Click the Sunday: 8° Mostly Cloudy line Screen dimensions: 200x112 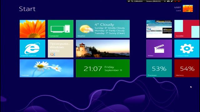point(110,28)
